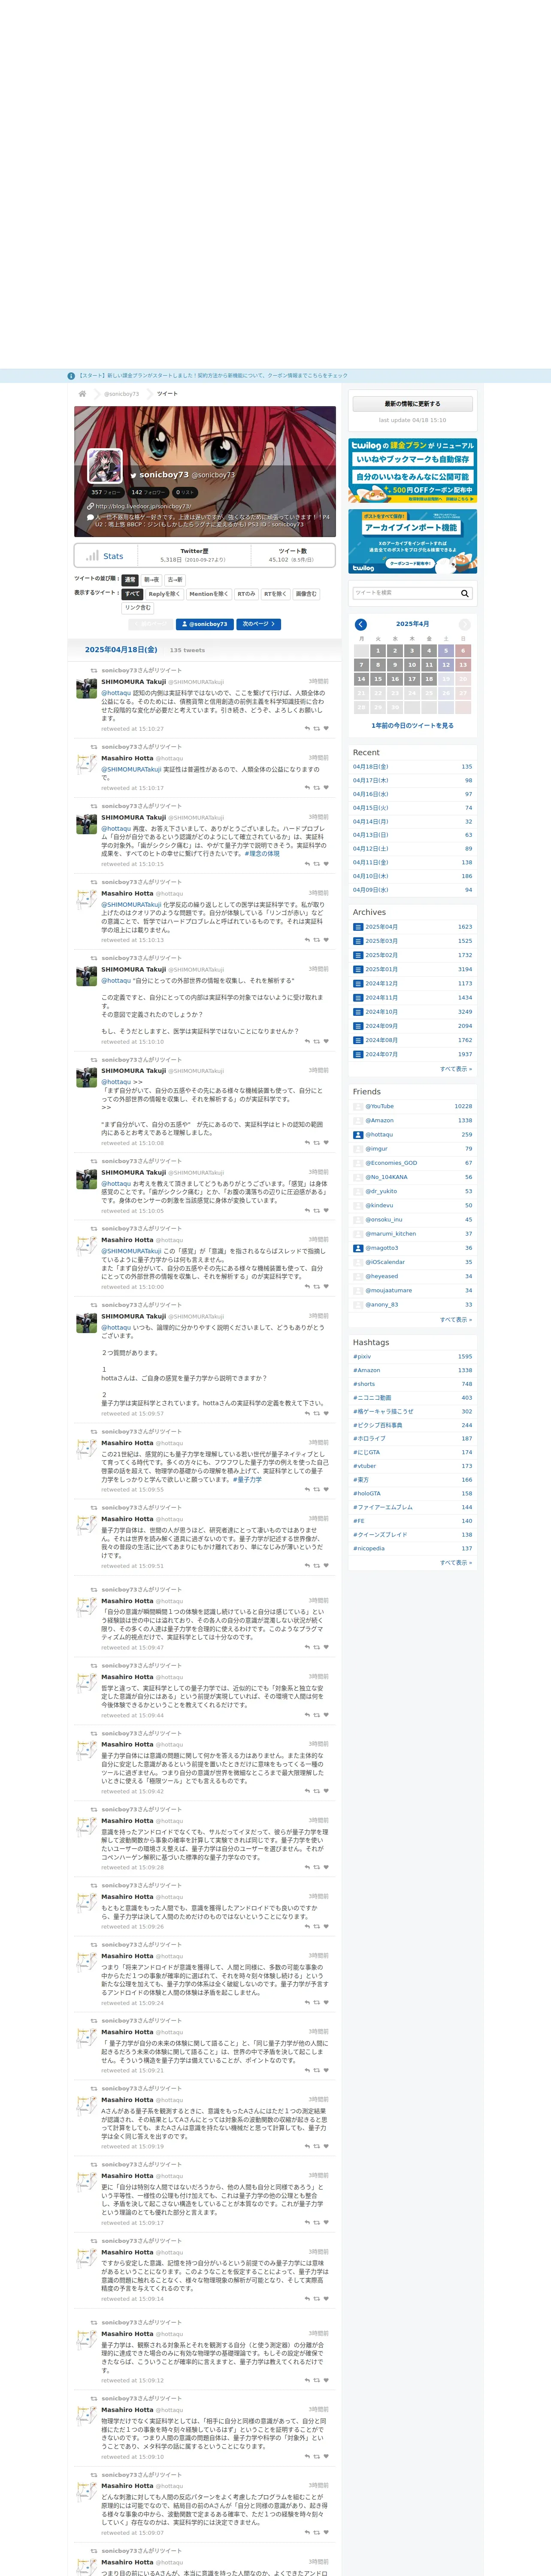This screenshot has height=2576, width=551.
Task: Open @sonicboy73 breadcrumb item
Action: [x=122, y=394]
